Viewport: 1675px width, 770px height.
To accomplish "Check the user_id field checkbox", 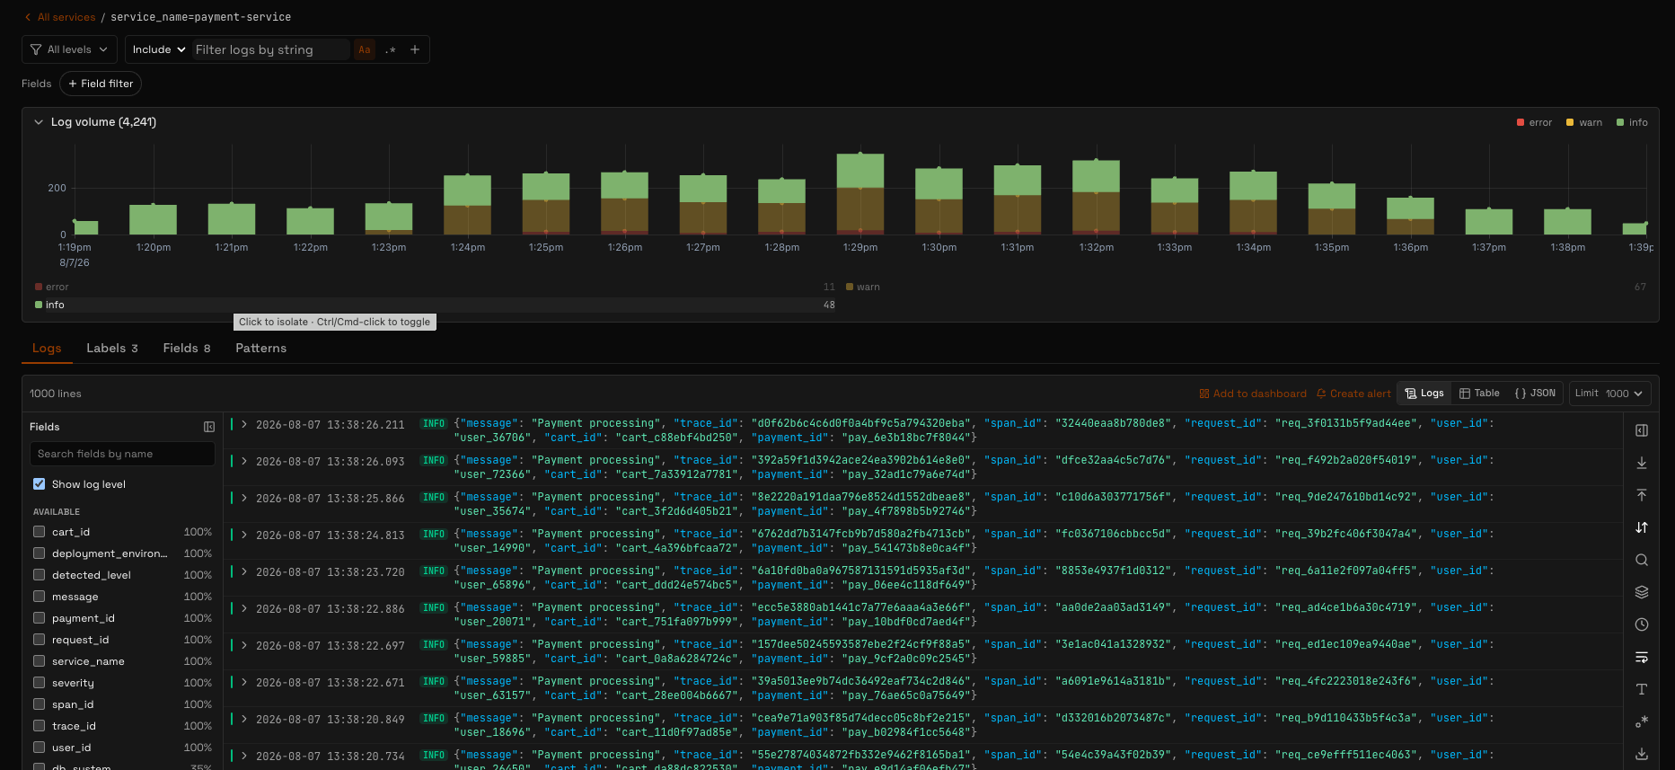I will pos(40,748).
